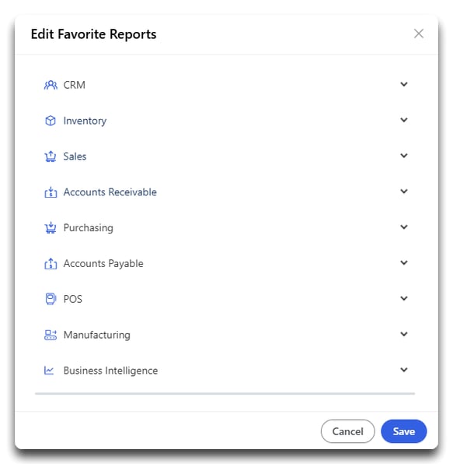Viewport: 453px width, 464px height.
Task: Click the Accounts Payable icon
Action: click(51, 263)
